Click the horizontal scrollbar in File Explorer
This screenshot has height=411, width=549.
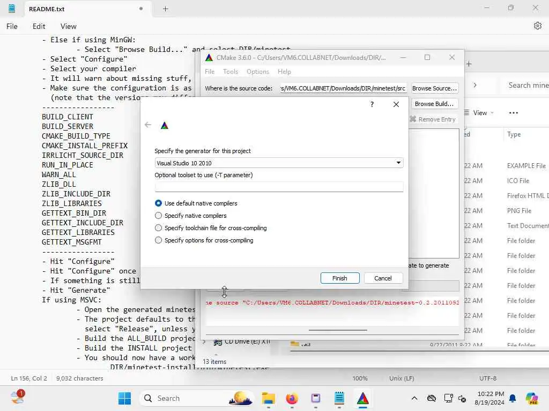[419, 351]
